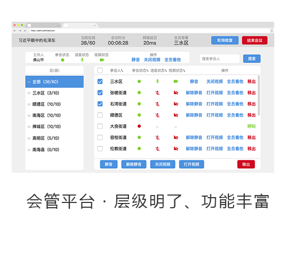Click disabled camera icon for 石湾街道
This screenshot has width=296, height=259.
(x=175, y=104)
